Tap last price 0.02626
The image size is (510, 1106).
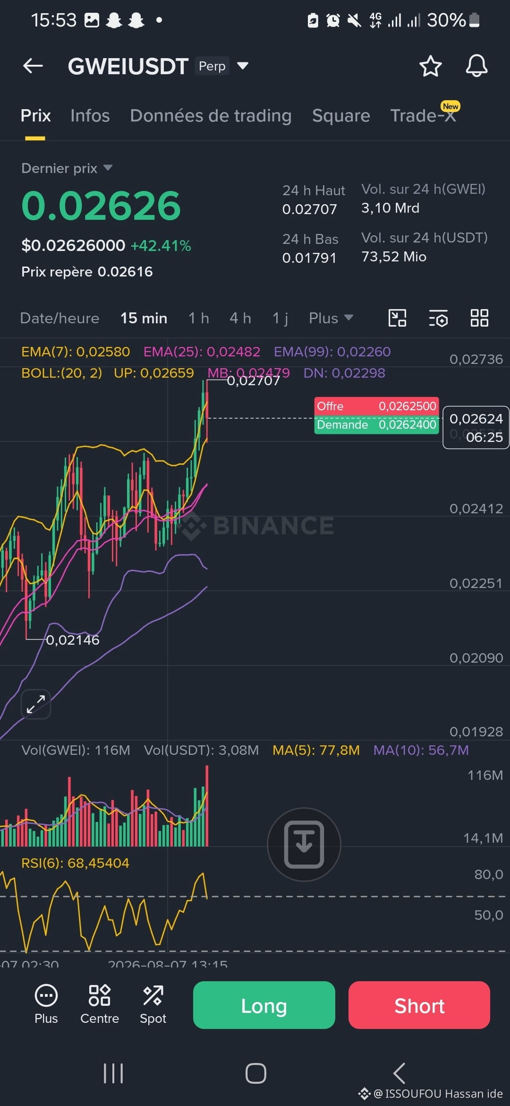101,206
